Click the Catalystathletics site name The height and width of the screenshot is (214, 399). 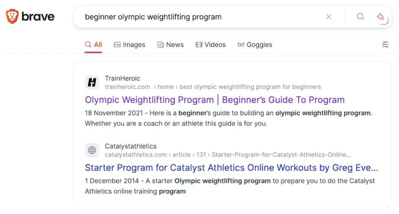click(x=131, y=146)
